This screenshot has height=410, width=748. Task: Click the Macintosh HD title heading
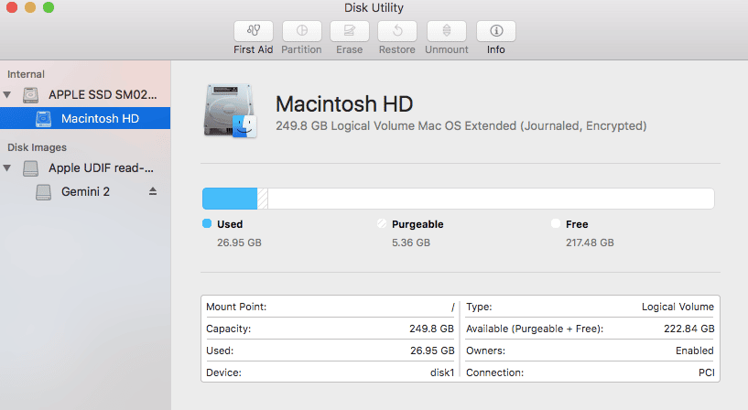tap(344, 104)
